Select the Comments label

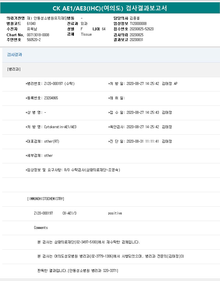point(41,228)
